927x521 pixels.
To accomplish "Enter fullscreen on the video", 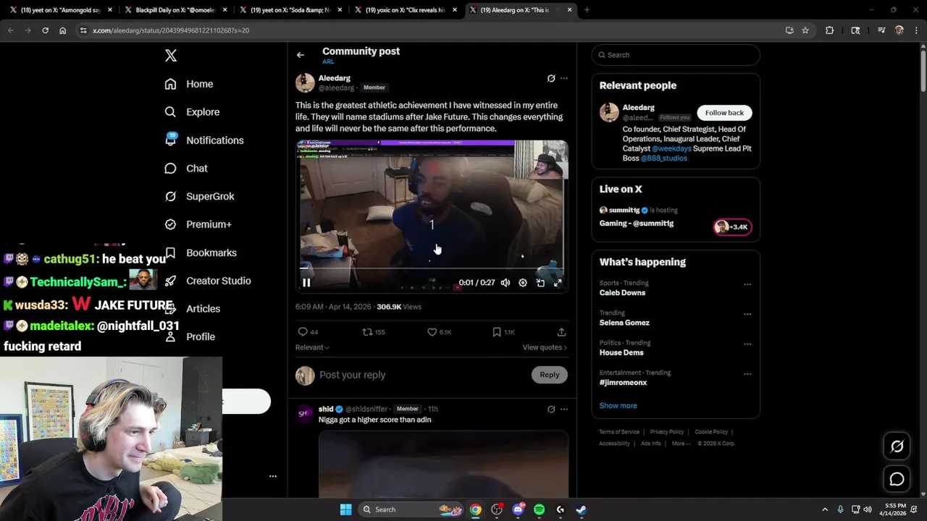I will tap(558, 283).
